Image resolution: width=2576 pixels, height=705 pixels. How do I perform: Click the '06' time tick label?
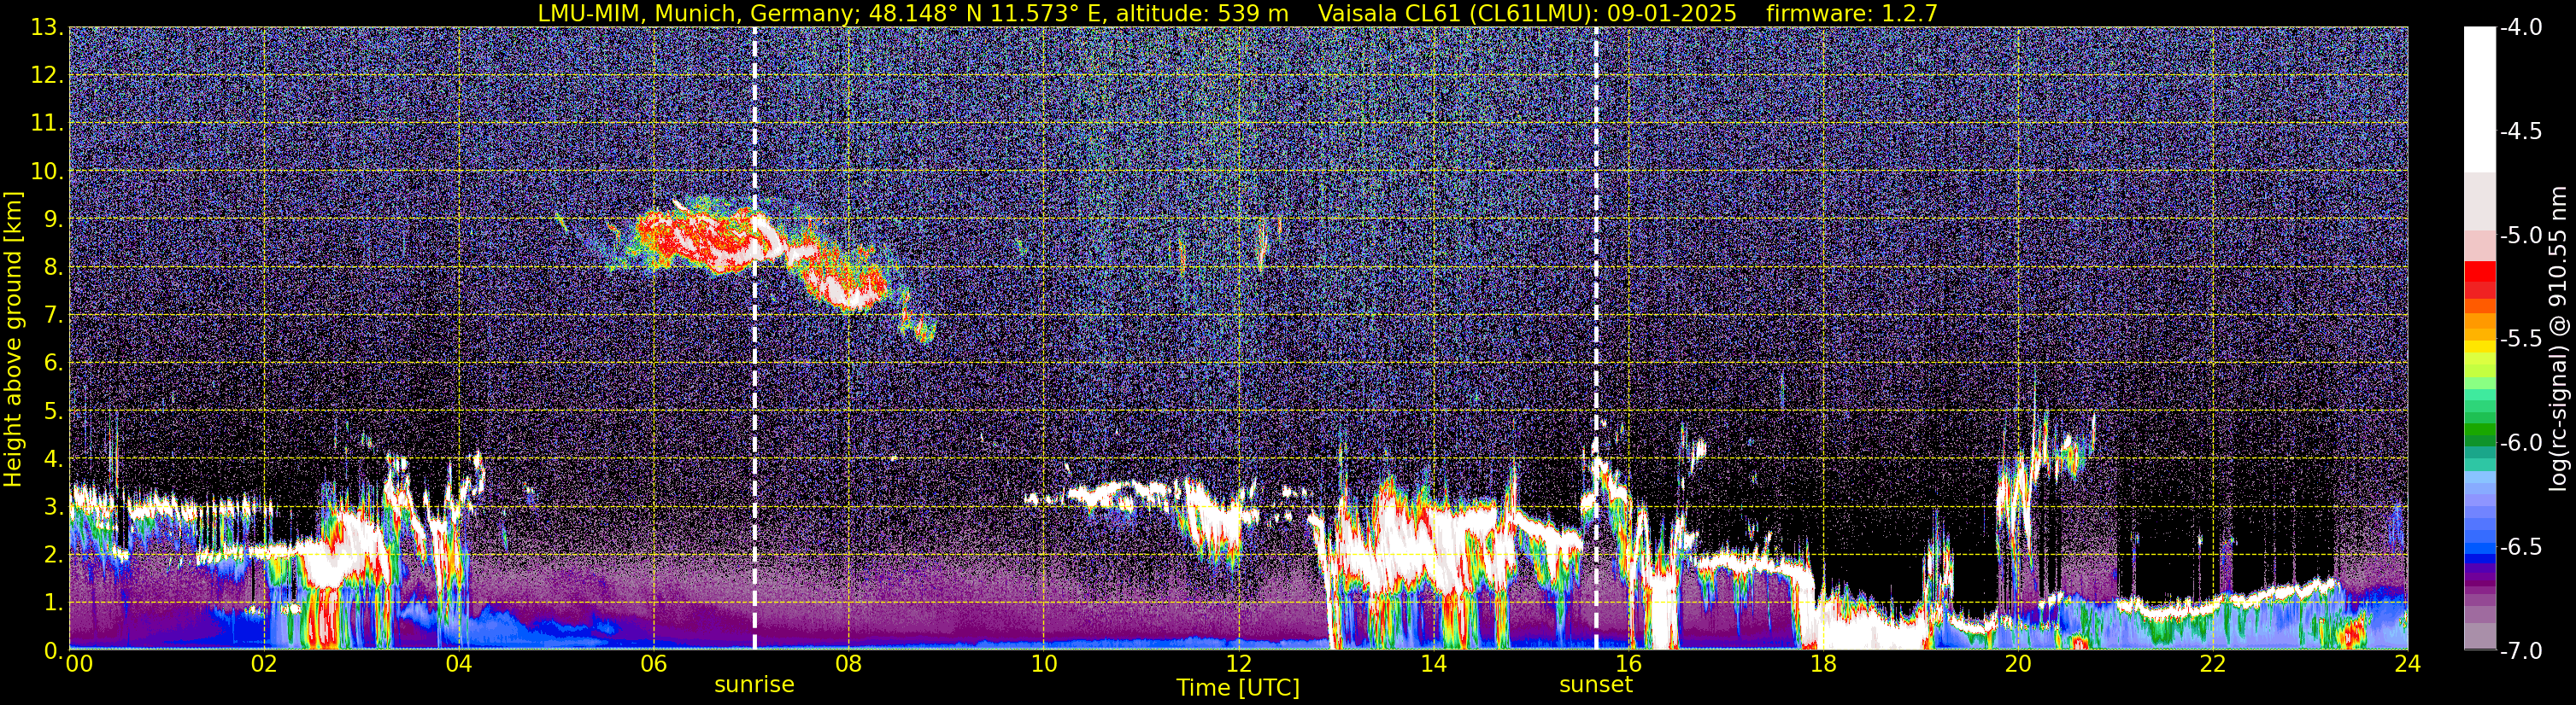point(654,664)
